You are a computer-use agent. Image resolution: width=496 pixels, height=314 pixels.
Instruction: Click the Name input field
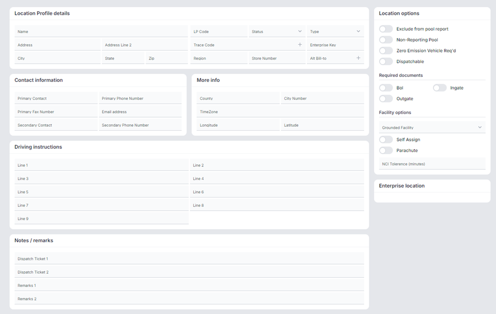(101, 32)
